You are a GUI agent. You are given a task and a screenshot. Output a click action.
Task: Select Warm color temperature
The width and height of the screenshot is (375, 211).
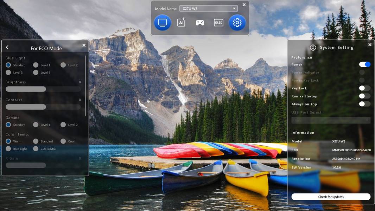click(x=8, y=141)
